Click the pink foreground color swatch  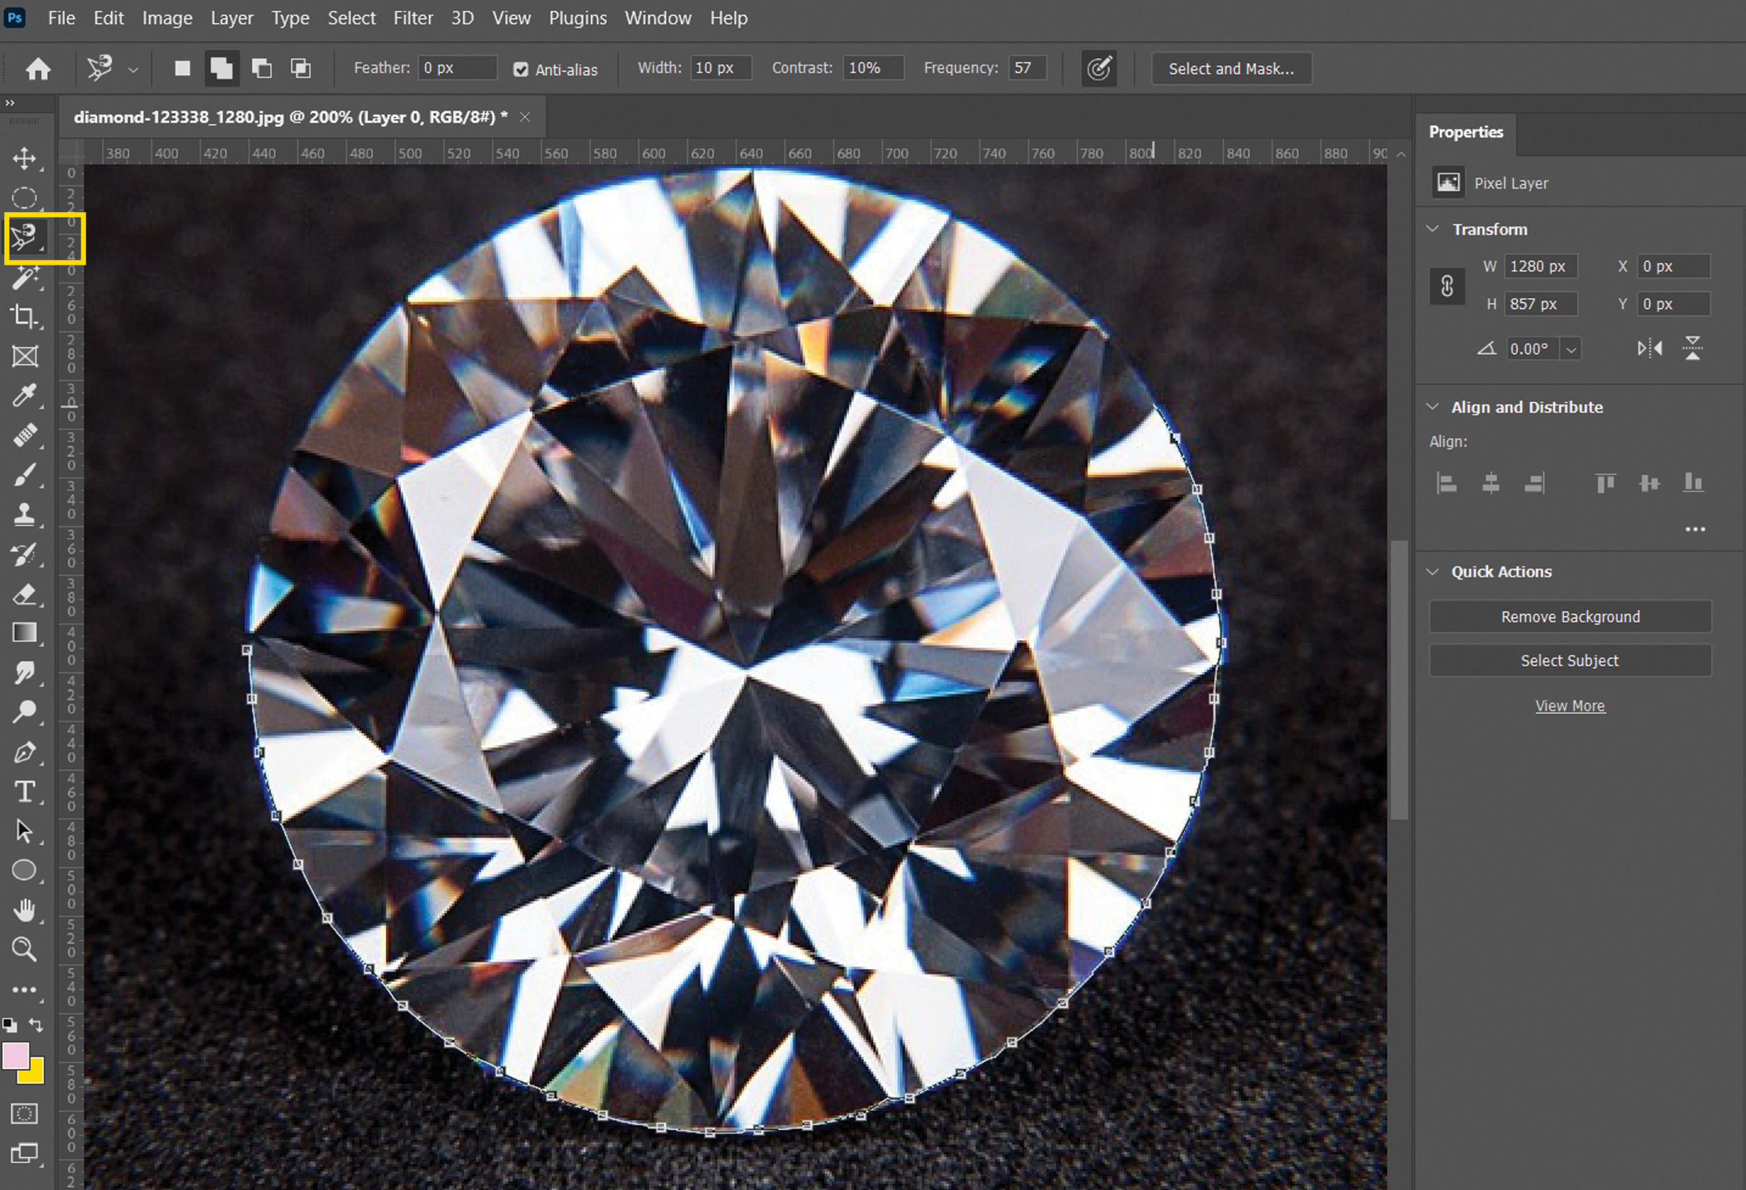15,1055
